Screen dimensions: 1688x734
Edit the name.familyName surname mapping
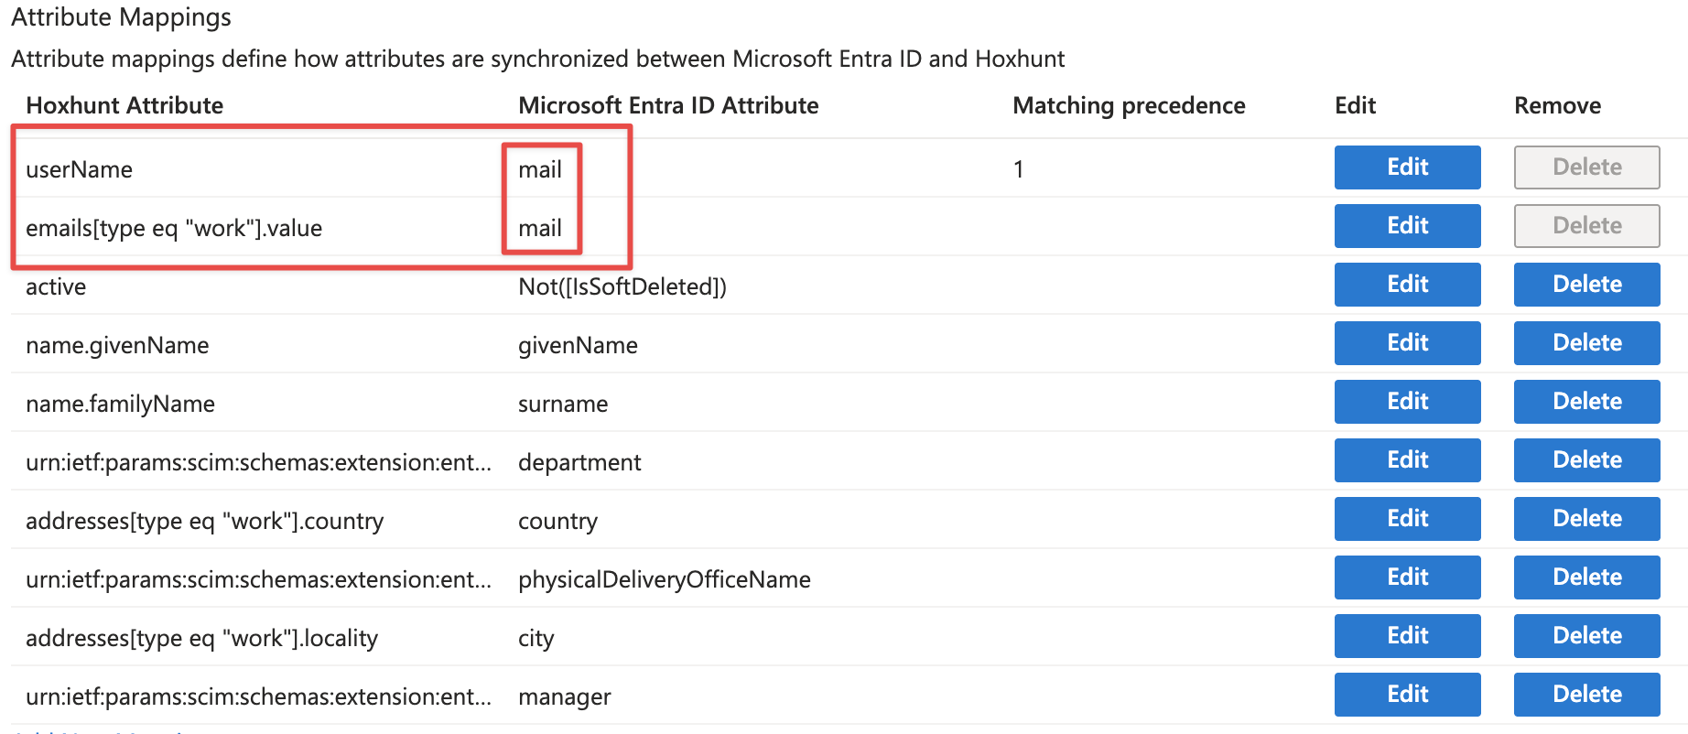coord(1407,402)
